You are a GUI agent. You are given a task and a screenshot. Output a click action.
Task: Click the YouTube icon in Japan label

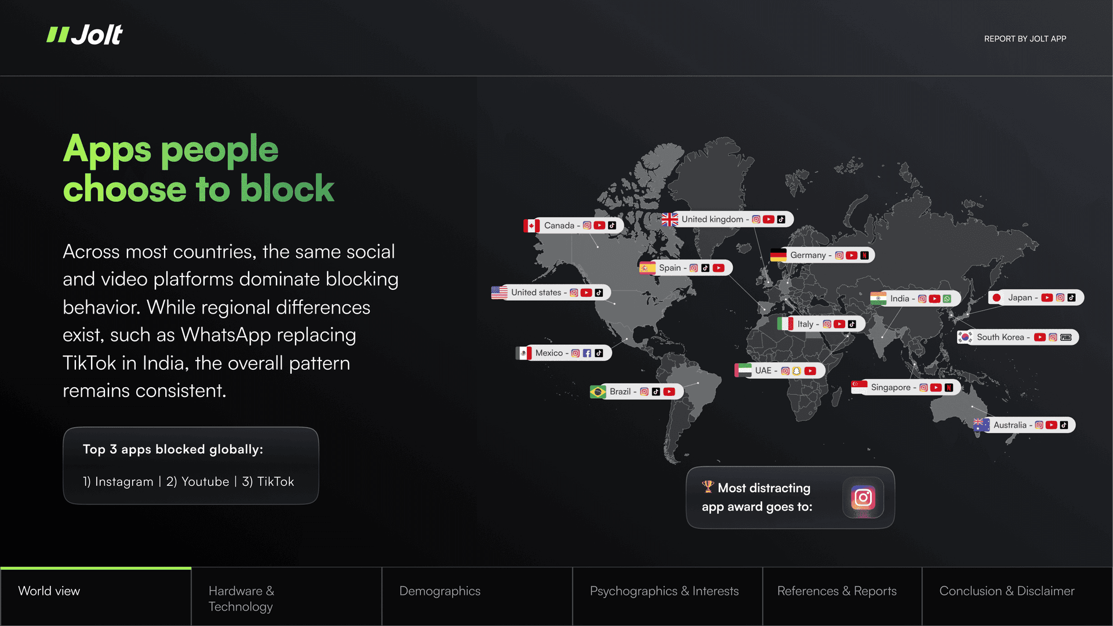pyautogui.click(x=1047, y=298)
